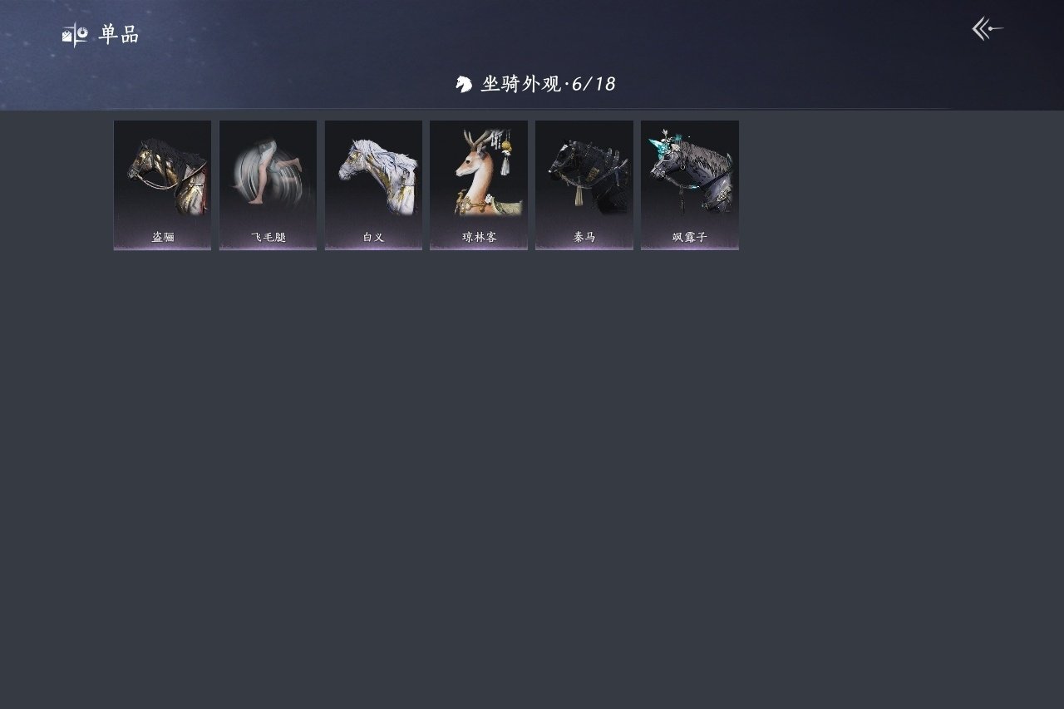Image resolution: width=1064 pixels, height=709 pixels.
Task: Click the 飞毛腿 name label
Action: point(268,237)
